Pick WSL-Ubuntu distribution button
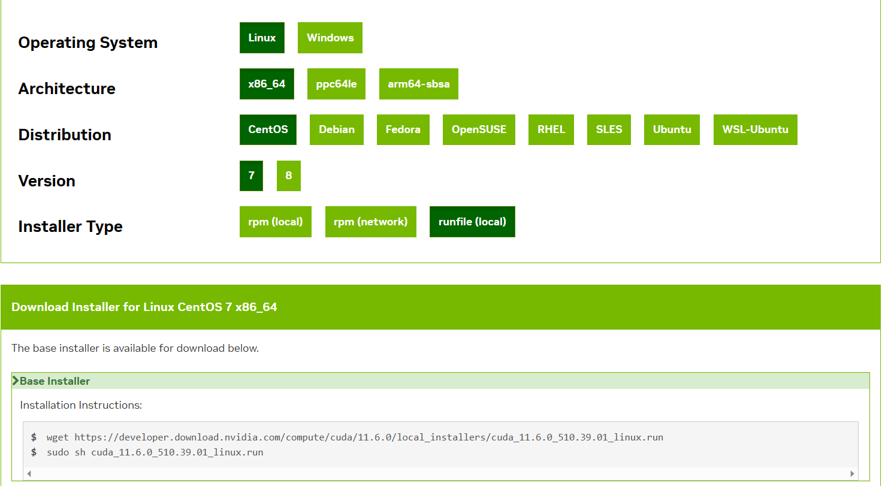 755,129
